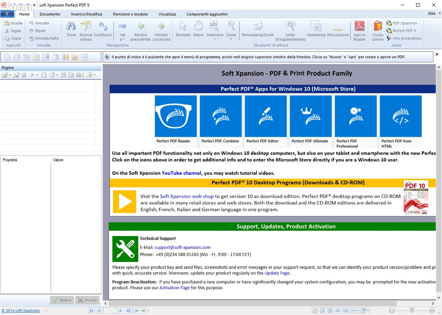The height and width of the screenshot is (315, 442).
Task: Expand the settings gear dropdown in Pagine toolbar
Action: [x=95, y=75]
